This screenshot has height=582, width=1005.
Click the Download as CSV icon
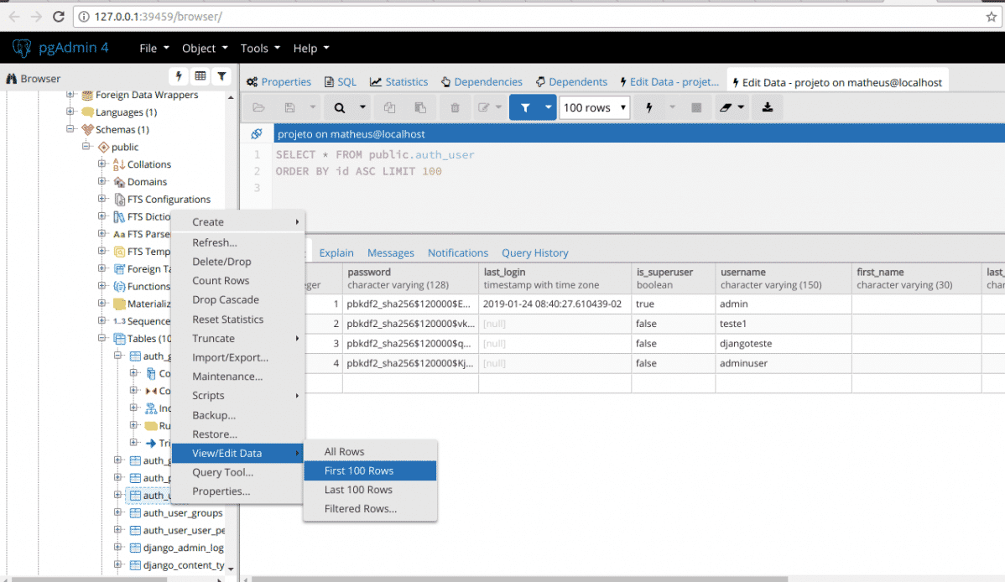(767, 107)
